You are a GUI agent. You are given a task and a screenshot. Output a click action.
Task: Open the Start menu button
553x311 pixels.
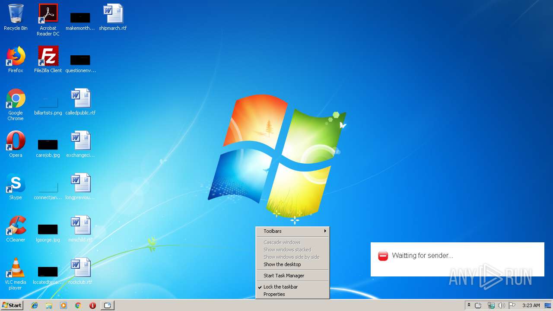point(12,305)
